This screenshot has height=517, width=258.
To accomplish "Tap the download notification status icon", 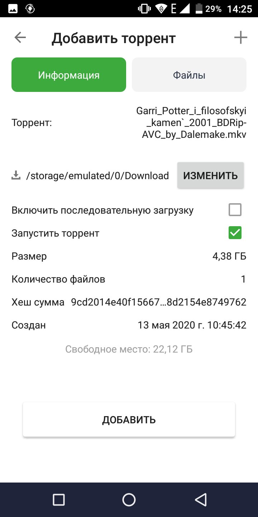I will click(x=30, y=9).
